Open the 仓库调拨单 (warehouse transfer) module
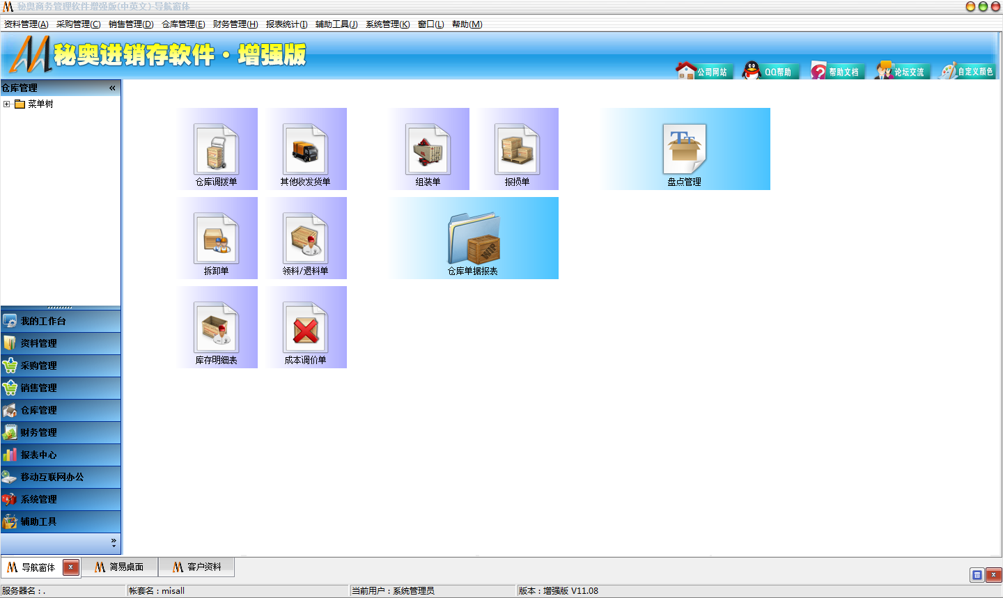This screenshot has height=598, width=1003. click(x=217, y=149)
